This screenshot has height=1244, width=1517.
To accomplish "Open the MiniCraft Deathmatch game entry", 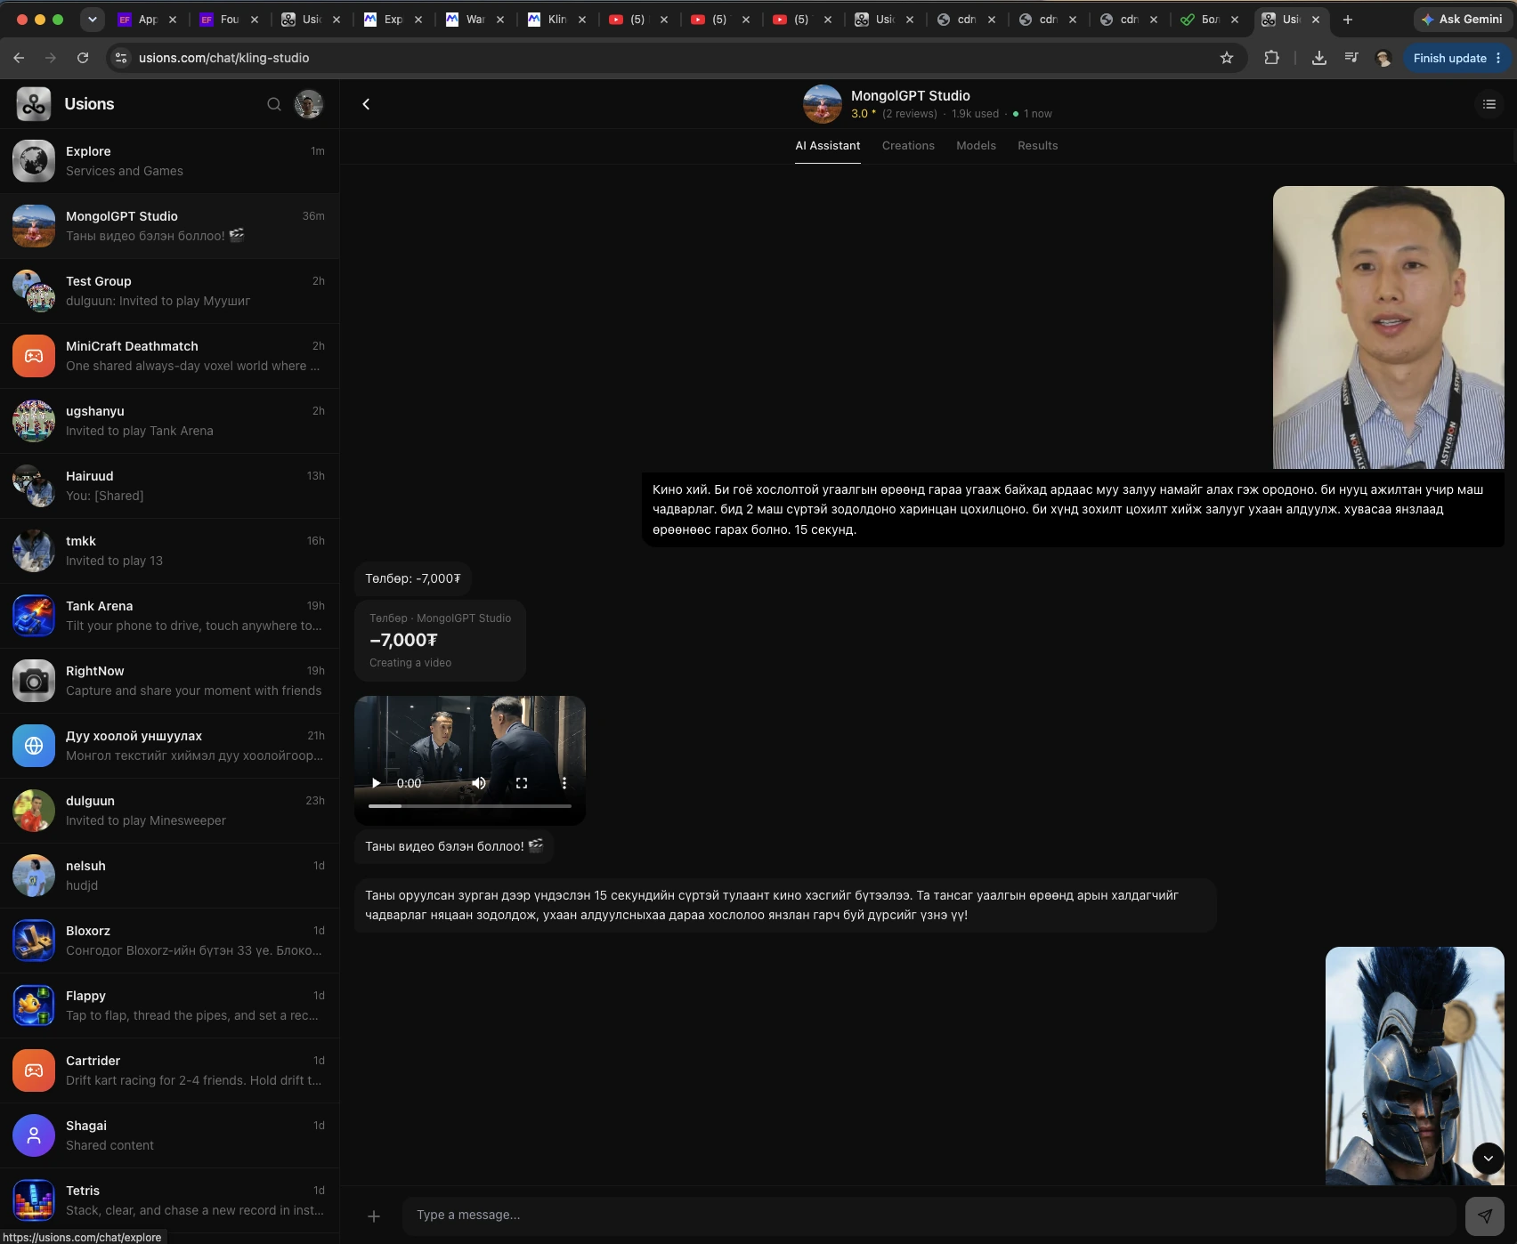I will (169, 356).
